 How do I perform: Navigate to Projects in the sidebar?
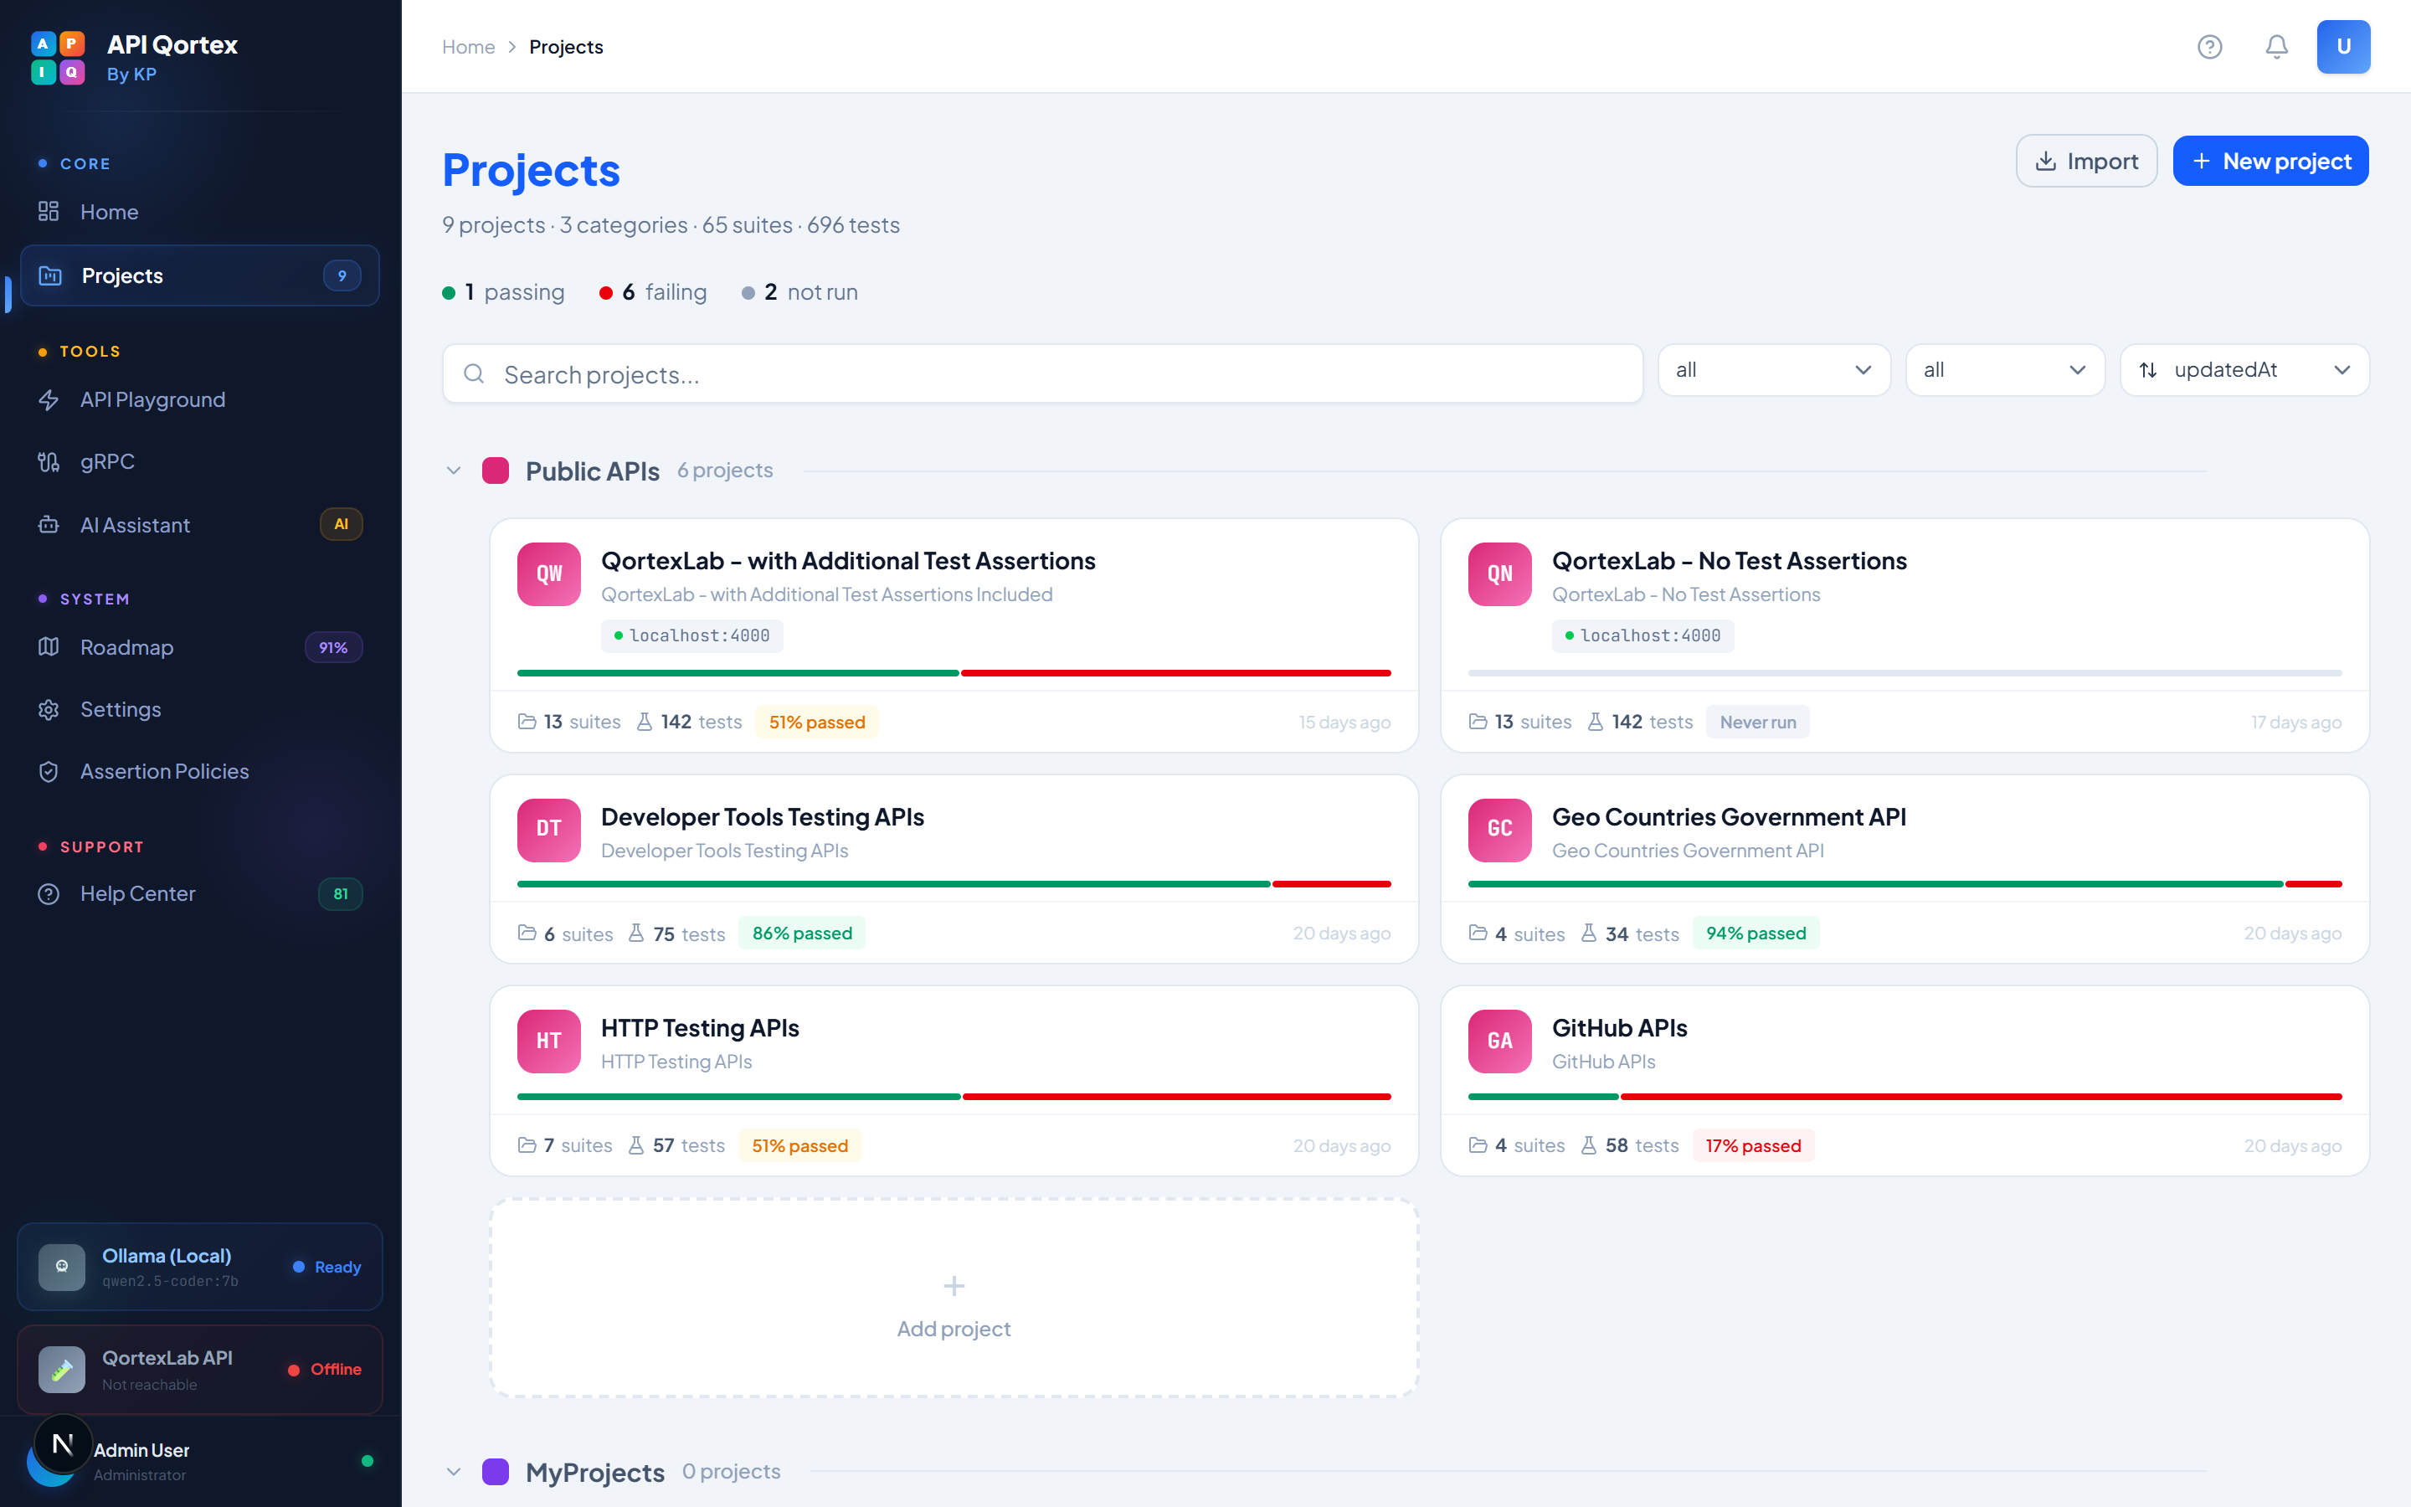(x=121, y=275)
